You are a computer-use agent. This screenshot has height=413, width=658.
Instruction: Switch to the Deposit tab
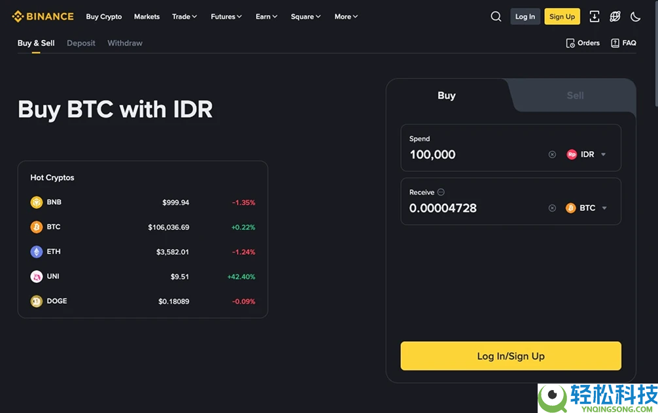[x=81, y=43]
